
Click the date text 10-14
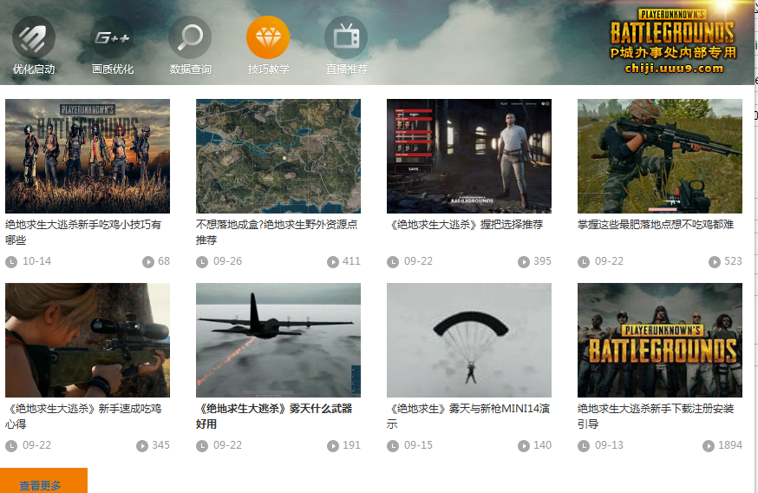coord(36,261)
